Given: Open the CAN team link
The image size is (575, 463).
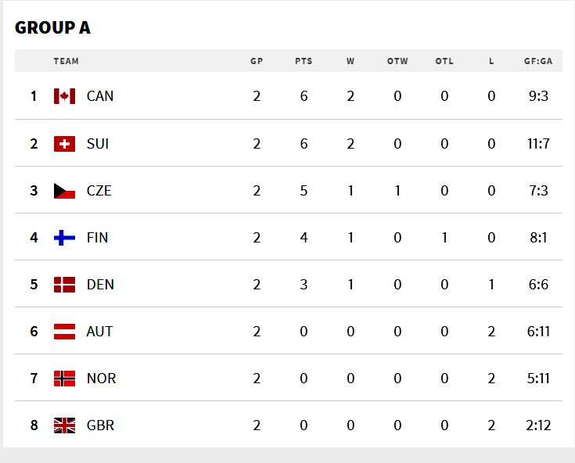Looking at the screenshot, I should 100,96.
